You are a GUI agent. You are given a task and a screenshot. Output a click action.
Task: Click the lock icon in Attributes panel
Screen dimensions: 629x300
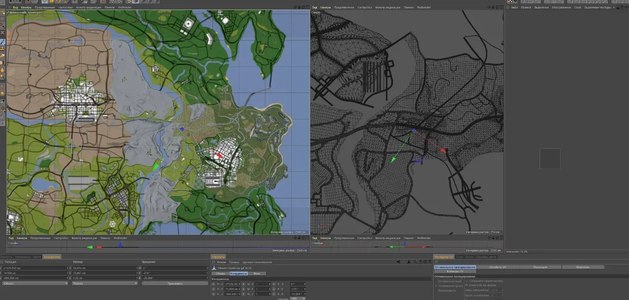(420, 262)
